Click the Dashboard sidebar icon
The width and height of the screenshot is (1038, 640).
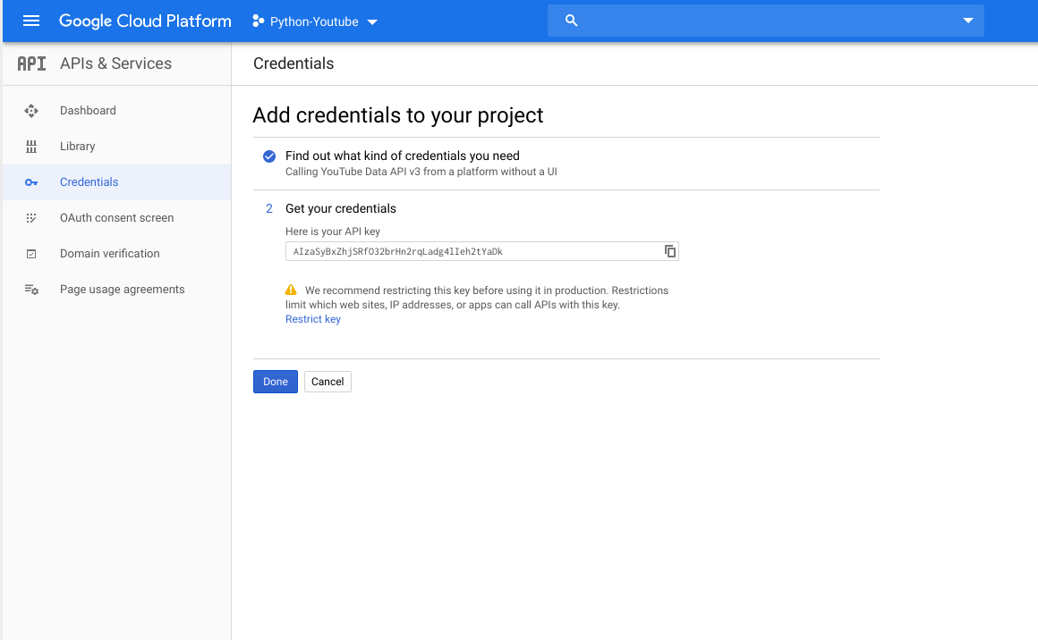31,111
